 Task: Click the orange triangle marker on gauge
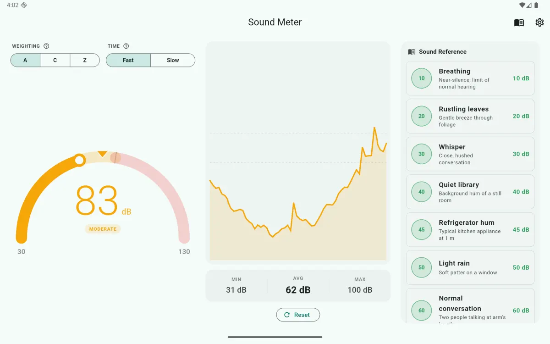(103, 154)
